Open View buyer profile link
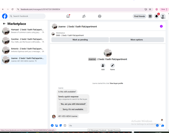169x133 pixels. [x=116, y=83]
